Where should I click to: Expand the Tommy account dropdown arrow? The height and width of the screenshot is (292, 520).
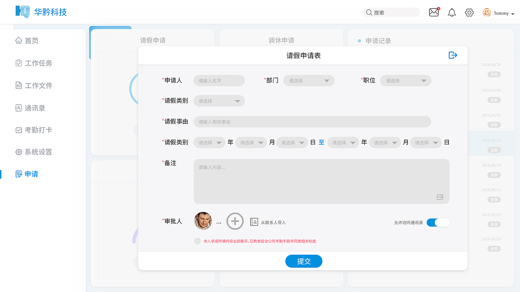coord(513,14)
